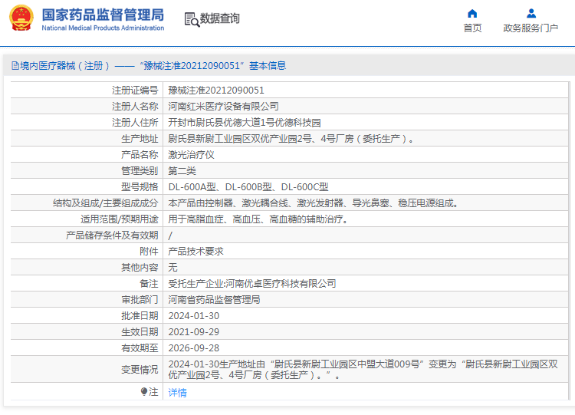Select expiry date 2026-09-28

[194, 348]
